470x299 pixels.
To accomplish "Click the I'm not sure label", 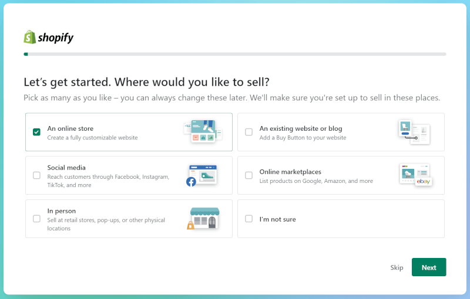I will point(277,219).
